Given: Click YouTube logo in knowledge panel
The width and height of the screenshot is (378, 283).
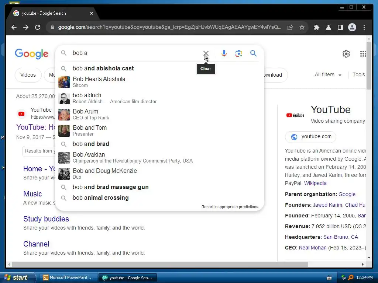Looking at the screenshot, I should pyautogui.click(x=295, y=115).
